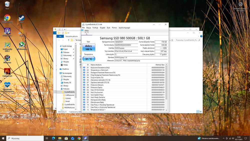Click the Wyszukaj taskbar search box
Image resolution: width=250 pixels, height=141 pixels.
click(x=25, y=138)
